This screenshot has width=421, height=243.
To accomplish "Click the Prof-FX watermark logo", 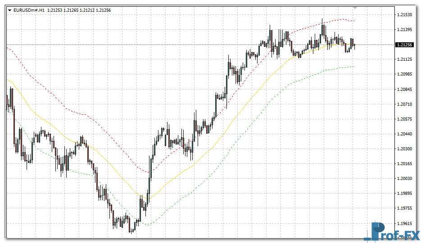I will click(x=391, y=232).
